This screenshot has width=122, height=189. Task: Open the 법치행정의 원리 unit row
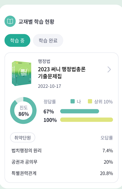pyautogui.click(x=62, y=151)
